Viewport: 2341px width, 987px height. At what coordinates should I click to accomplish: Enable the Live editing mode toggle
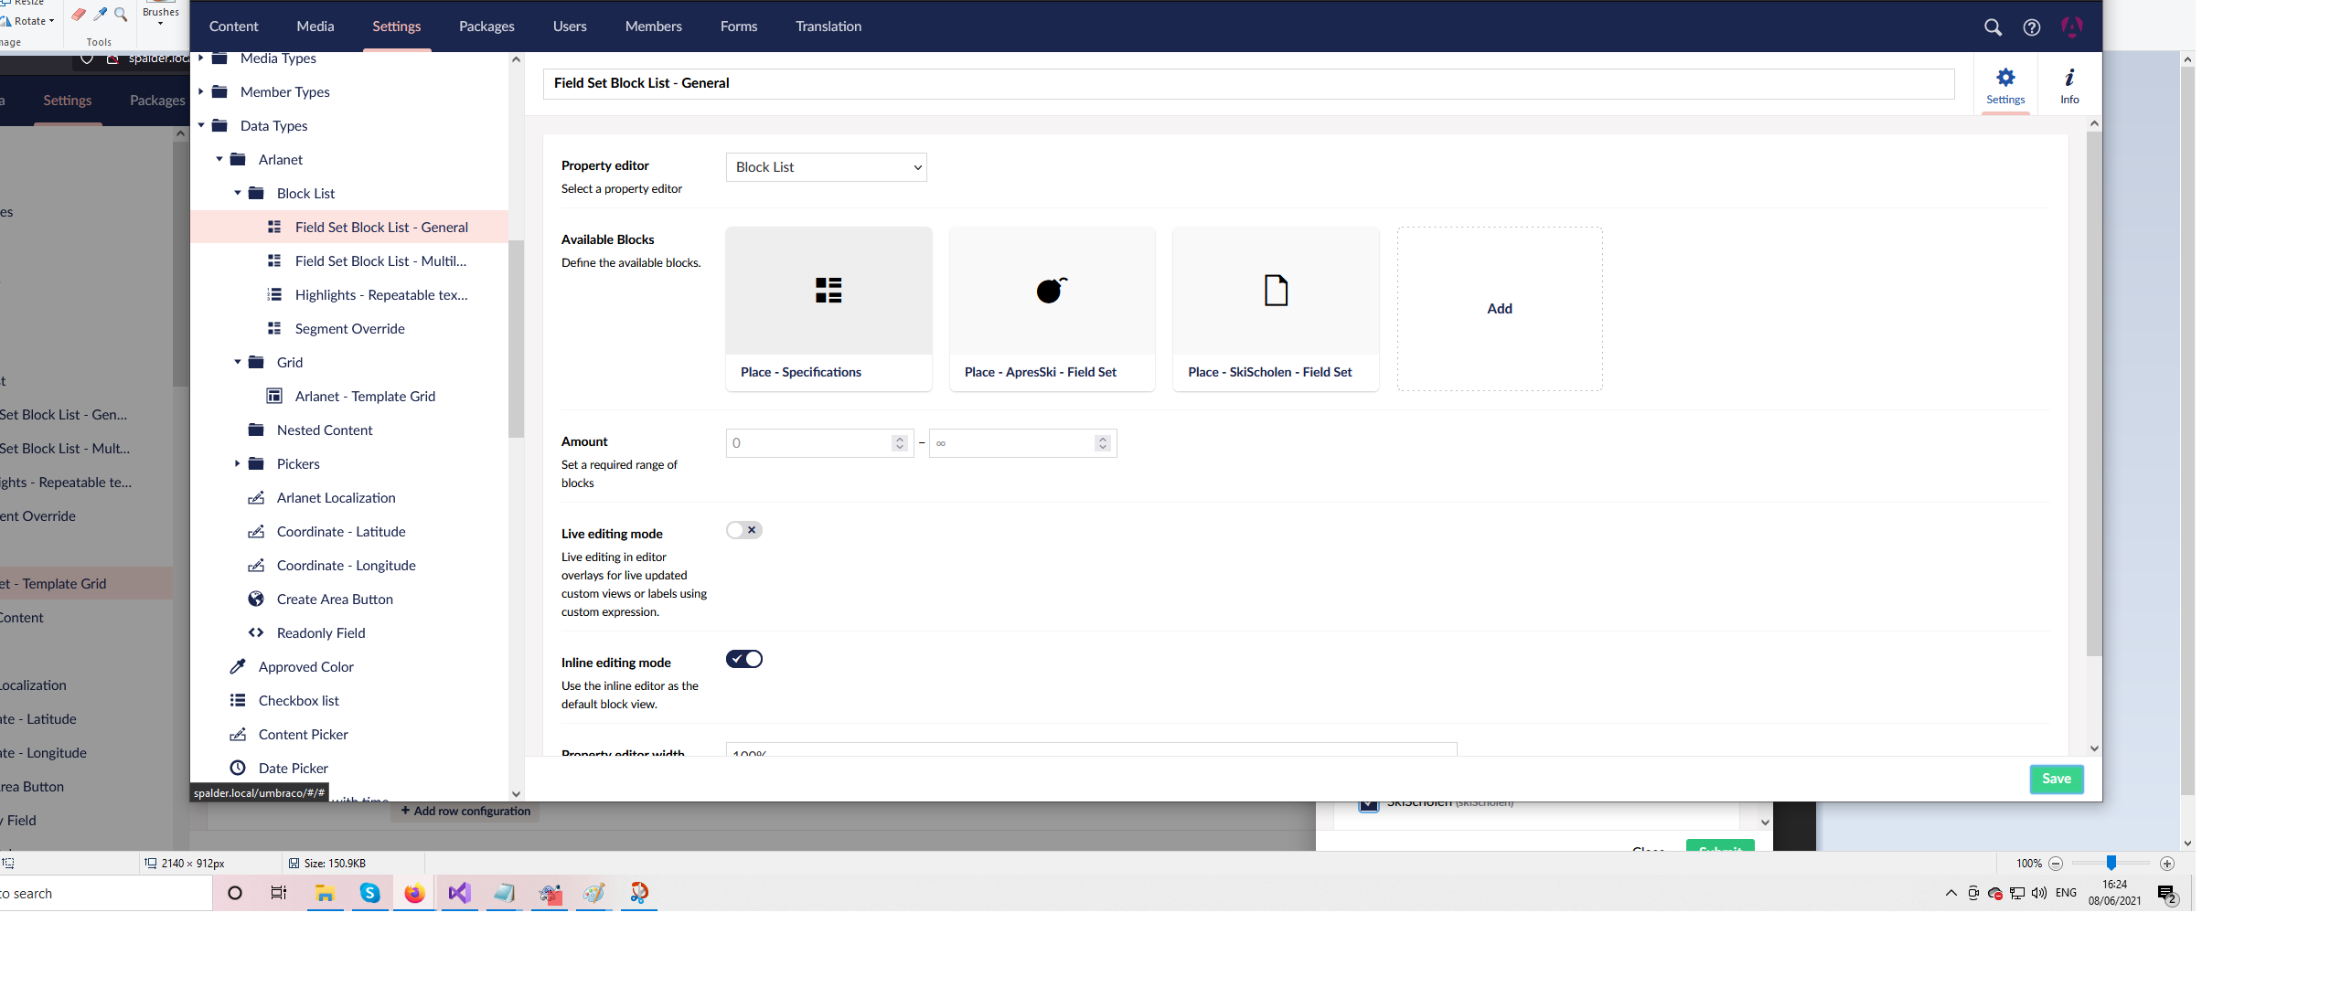coord(743,530)
